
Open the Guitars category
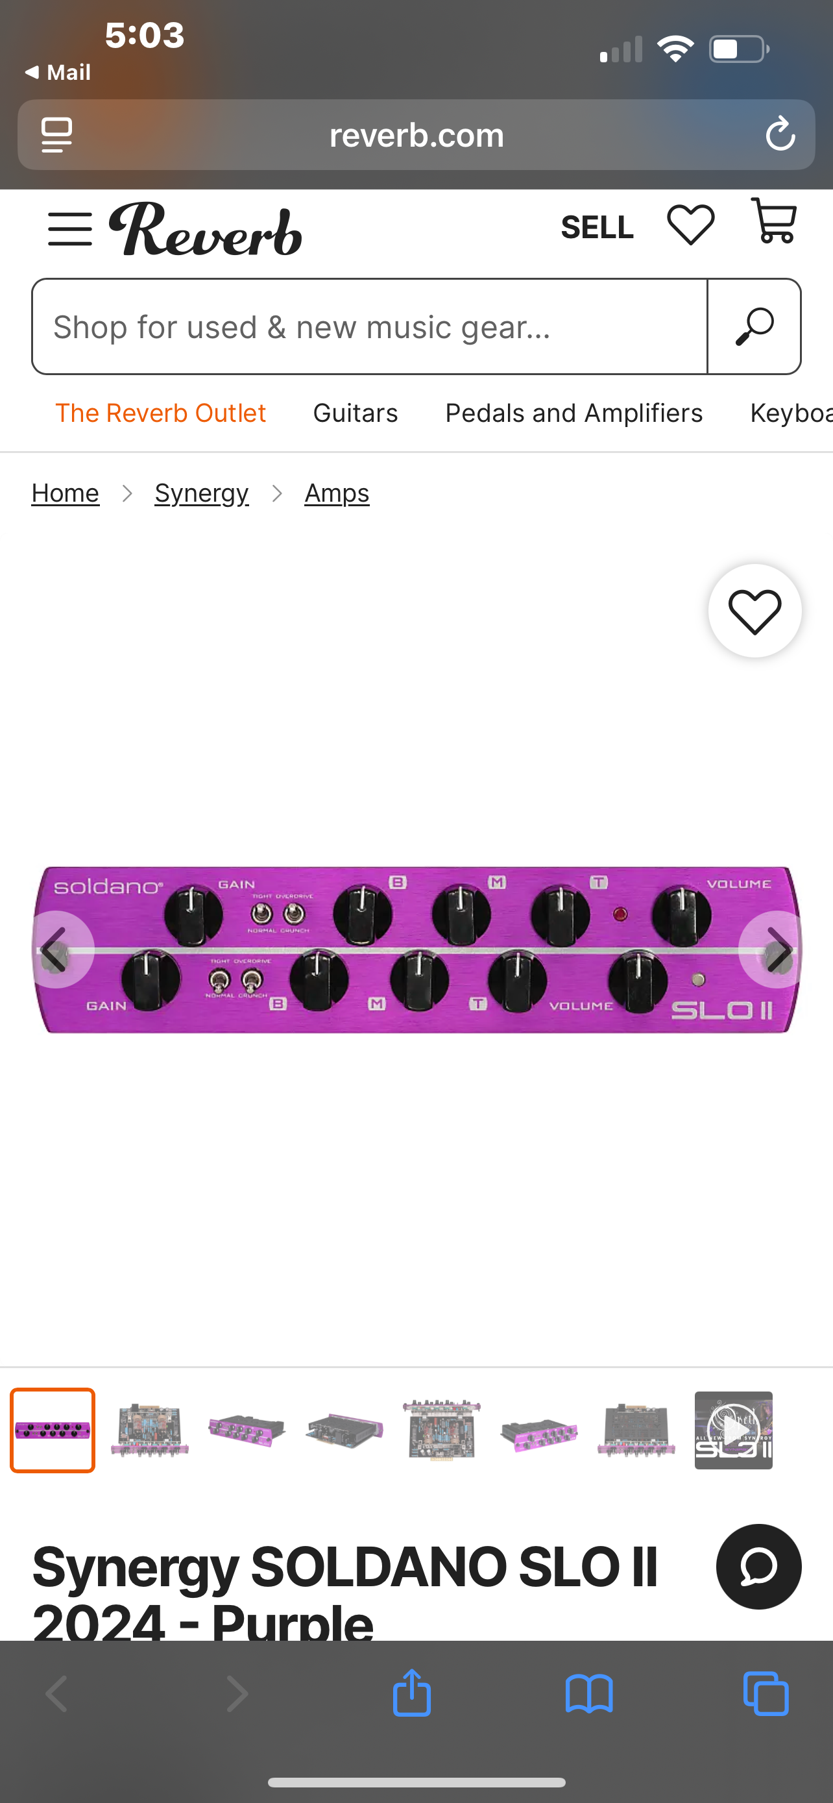coord(356,413)
